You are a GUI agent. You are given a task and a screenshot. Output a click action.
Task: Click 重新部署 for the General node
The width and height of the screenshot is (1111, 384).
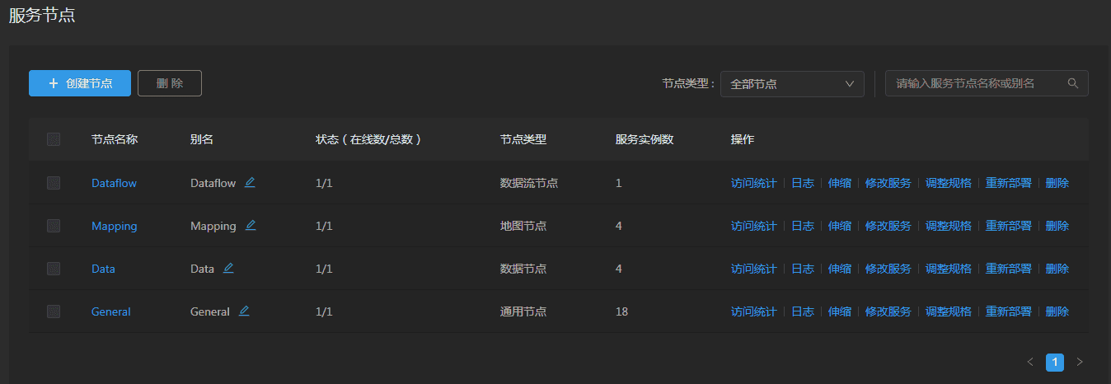(1008, 311)
